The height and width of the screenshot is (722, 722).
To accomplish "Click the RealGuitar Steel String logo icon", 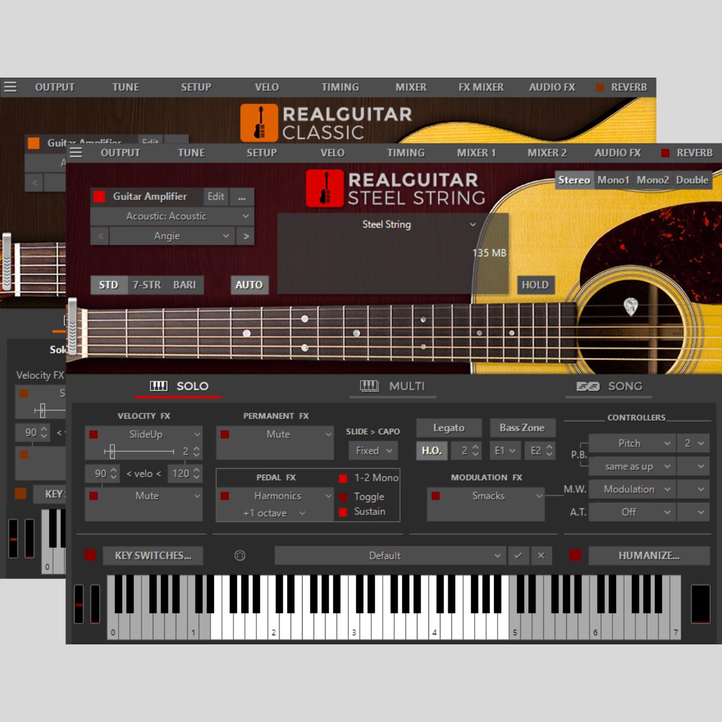I will point(325,188).
